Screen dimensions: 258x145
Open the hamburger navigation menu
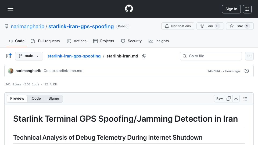point(10,9)
